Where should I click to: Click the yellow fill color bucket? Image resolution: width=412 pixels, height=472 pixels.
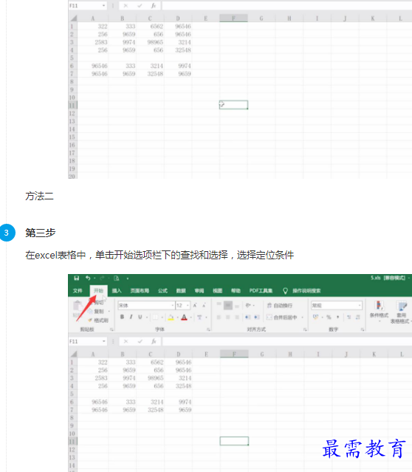(171, 318)
